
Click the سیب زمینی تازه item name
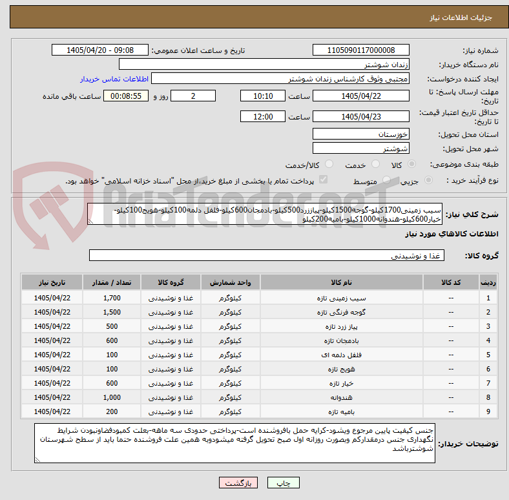tap(341, 298)
